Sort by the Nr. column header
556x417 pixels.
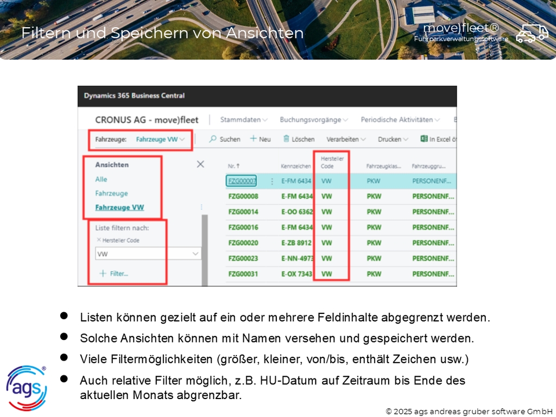pos(233,166)
